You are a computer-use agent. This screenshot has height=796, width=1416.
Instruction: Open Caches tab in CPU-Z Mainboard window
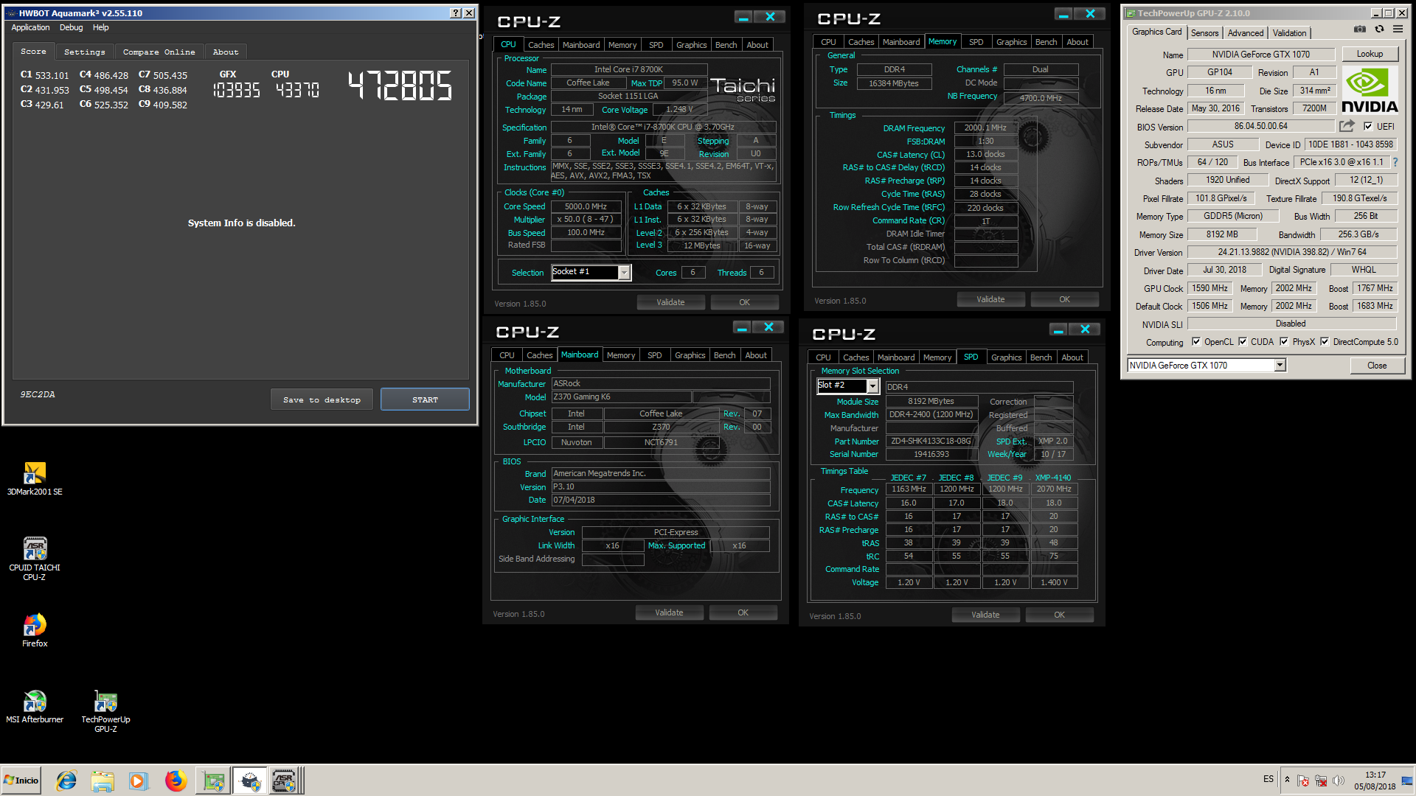click(x=539, y=355)
